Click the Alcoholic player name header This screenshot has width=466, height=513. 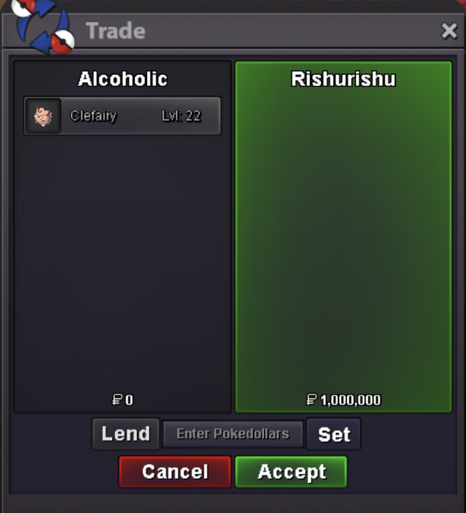(x=122, y=79)
